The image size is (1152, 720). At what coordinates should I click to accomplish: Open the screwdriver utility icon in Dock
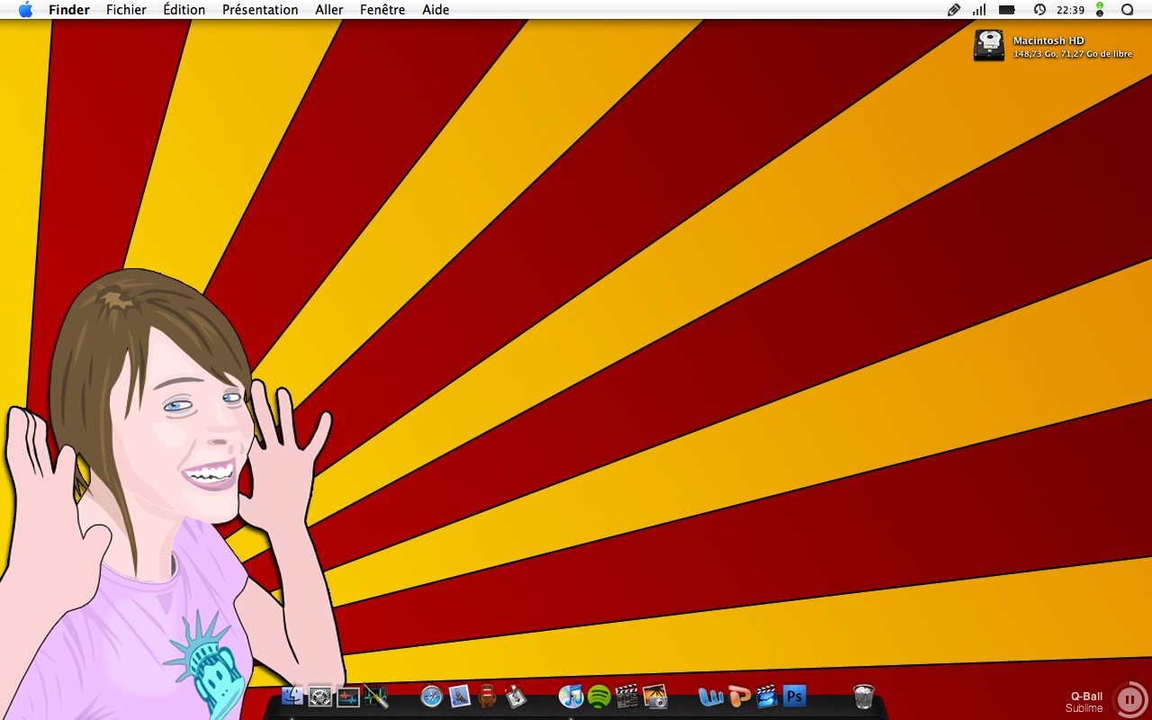[376, 696]
